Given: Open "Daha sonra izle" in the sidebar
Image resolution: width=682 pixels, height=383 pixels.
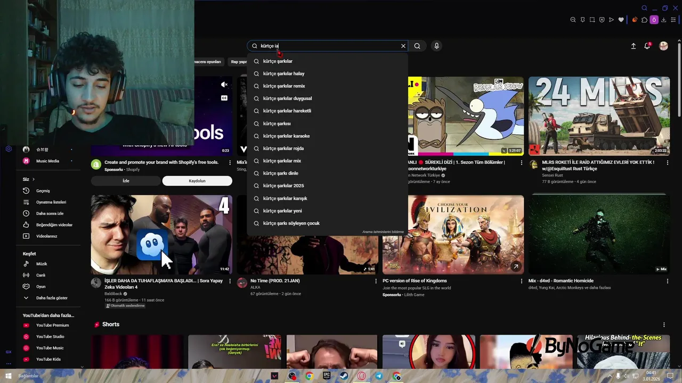Looking at the screenshot, I should [x=51, y=213].
